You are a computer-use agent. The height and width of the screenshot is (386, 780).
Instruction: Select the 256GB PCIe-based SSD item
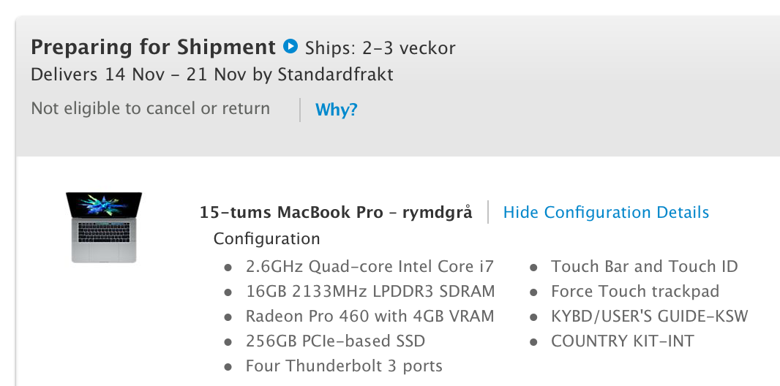pos(335,341)
